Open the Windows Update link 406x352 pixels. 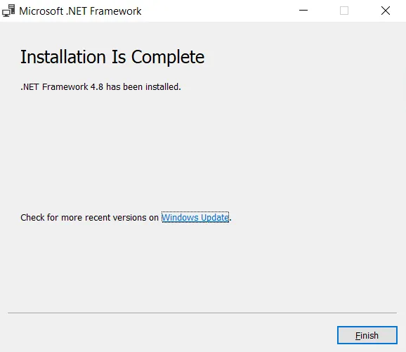(x=195, y=217)
